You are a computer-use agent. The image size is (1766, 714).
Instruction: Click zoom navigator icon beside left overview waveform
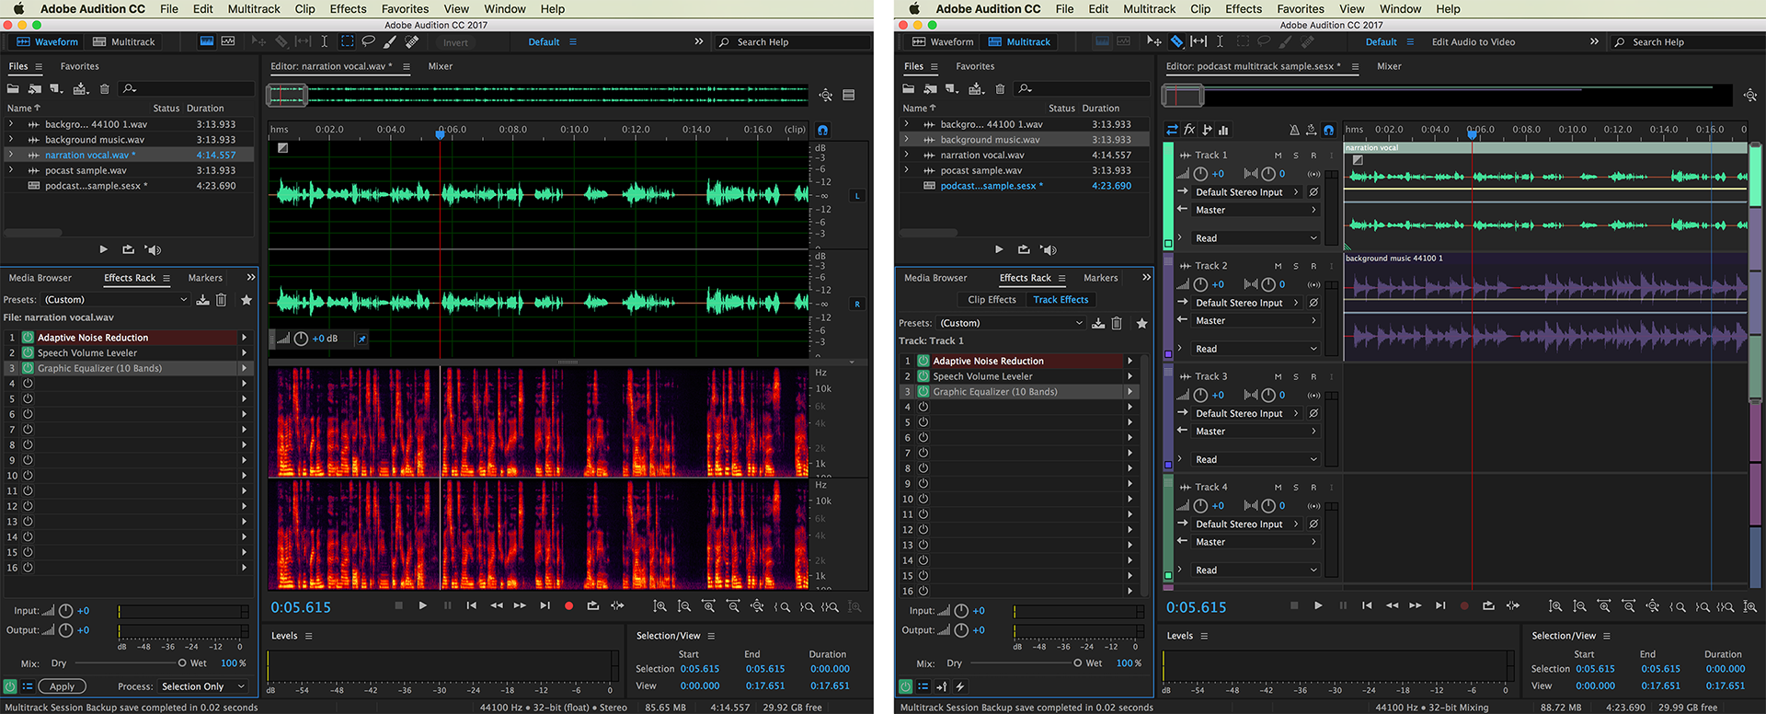[825, 95]
